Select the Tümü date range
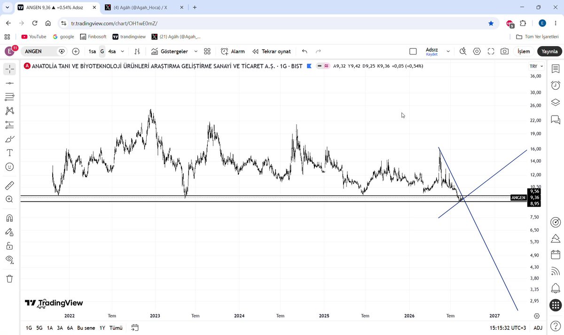The height and width of the screenshot is (335, 564). tap(116, 328)
